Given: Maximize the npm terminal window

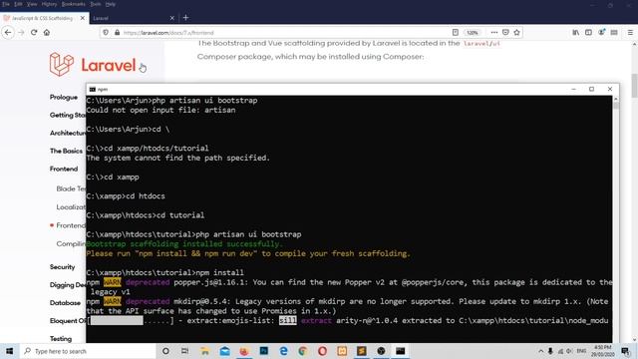Looking at the screenshot, I should (591, 89).
